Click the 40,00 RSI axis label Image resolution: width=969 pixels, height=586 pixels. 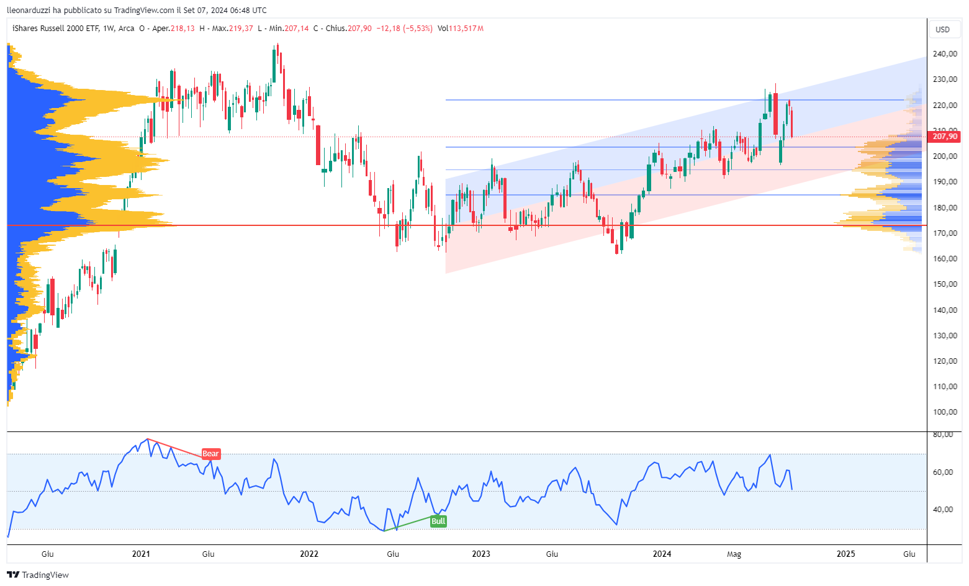[x=943, y=510]
